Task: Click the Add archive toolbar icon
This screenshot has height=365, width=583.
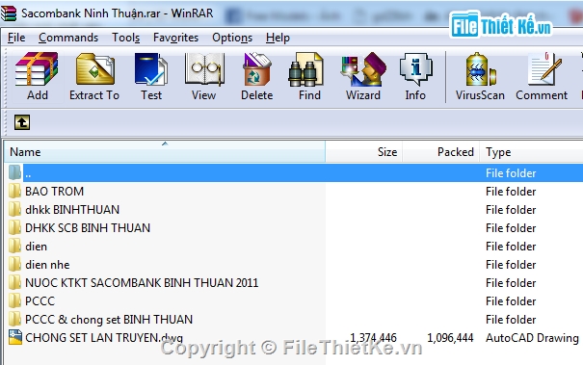Action: coord(37,76)
